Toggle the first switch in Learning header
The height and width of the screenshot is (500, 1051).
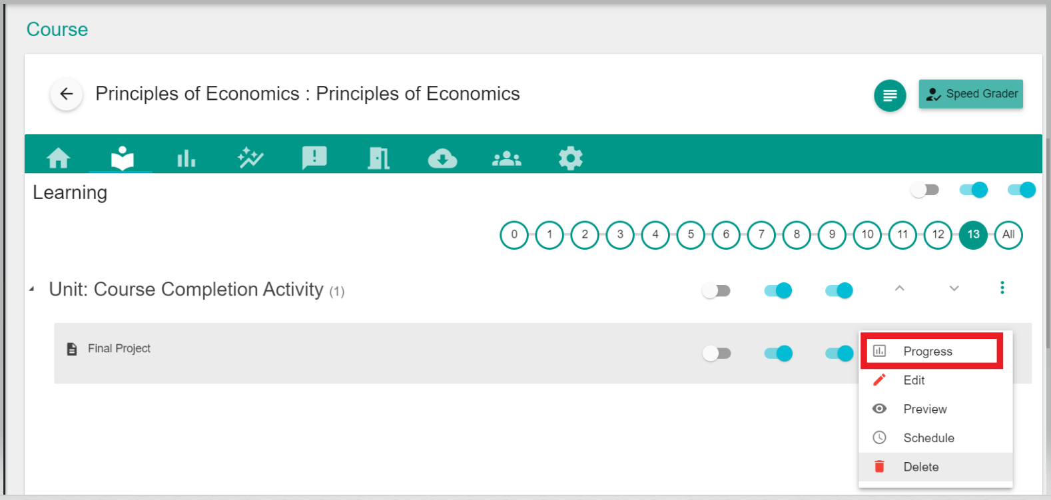(924, 190)
